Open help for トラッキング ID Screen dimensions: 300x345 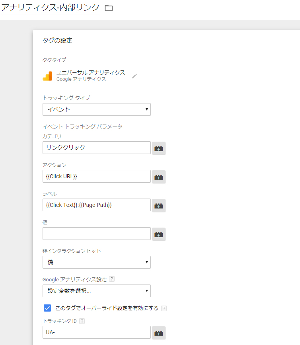click(x=82, y=321)
